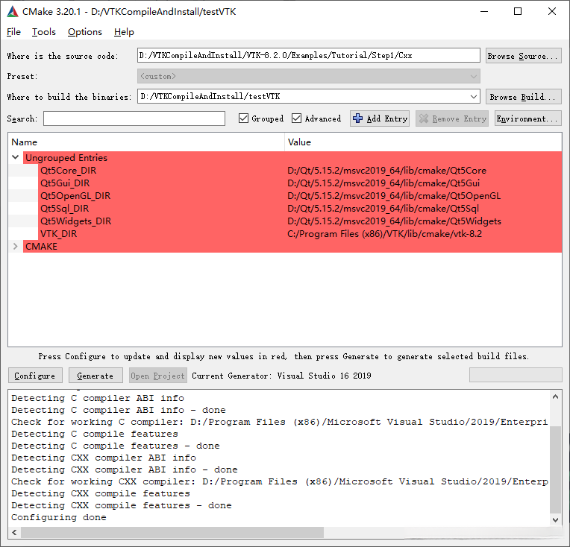Select the VTK_DIR entry
570x547 pixels.
(x=58, y=234)
